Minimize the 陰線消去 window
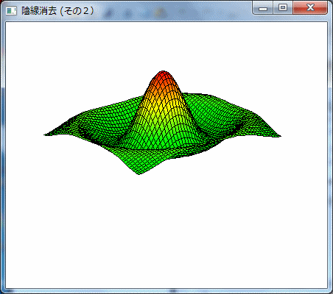Screen dimensions: 333x294 coord(263,7)
